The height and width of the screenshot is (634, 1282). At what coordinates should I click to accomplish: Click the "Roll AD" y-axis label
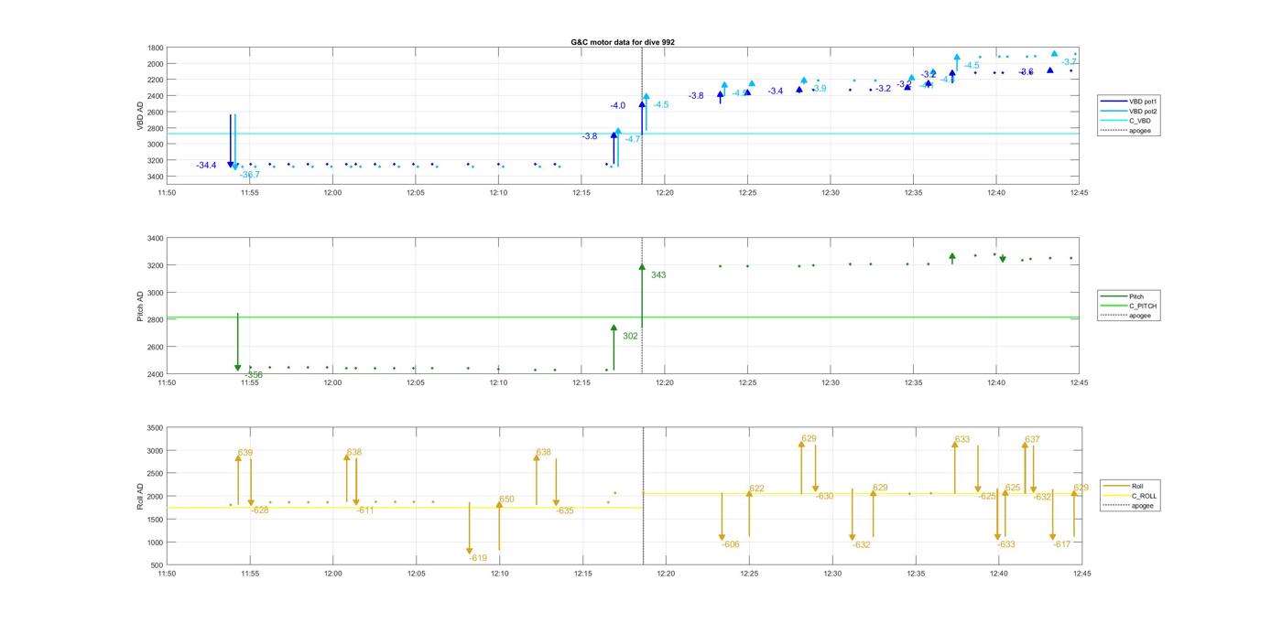click(141, 497)
